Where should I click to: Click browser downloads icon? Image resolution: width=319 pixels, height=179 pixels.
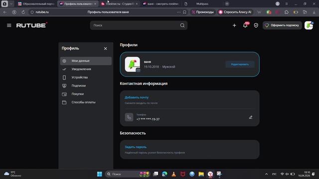[x=314, y=12]
